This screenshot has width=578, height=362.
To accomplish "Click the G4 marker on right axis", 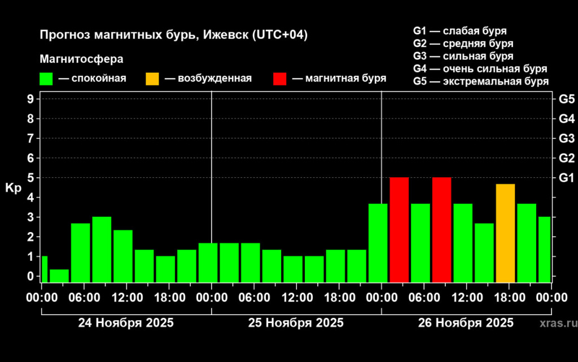I will click(566, 119).
